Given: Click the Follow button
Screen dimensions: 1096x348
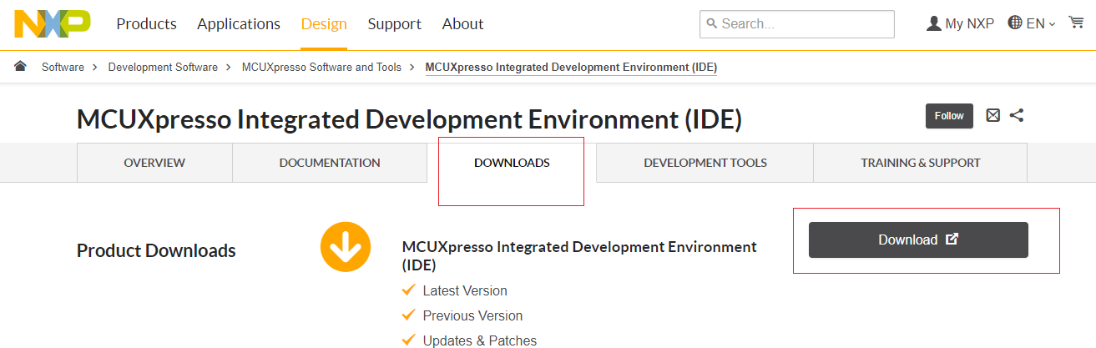Looking at the screenshot, I should coord(949,116).
